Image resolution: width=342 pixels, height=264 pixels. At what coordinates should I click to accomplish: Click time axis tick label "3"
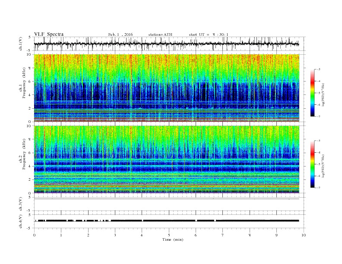[x=115, y=235]
